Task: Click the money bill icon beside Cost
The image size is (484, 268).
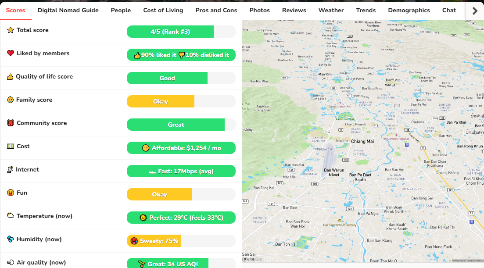Action: point(11,146)
